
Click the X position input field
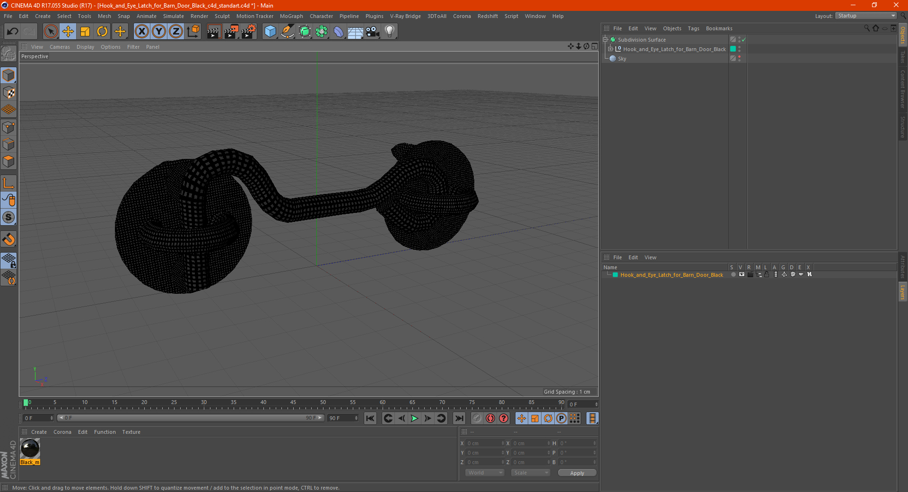[485, 443]
